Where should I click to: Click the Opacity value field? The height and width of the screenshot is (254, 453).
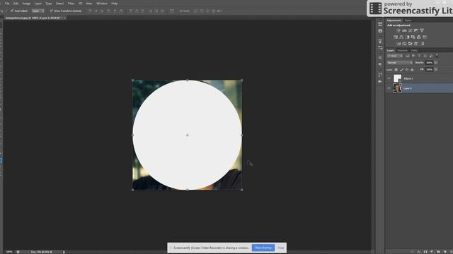(x=430, y=63)
